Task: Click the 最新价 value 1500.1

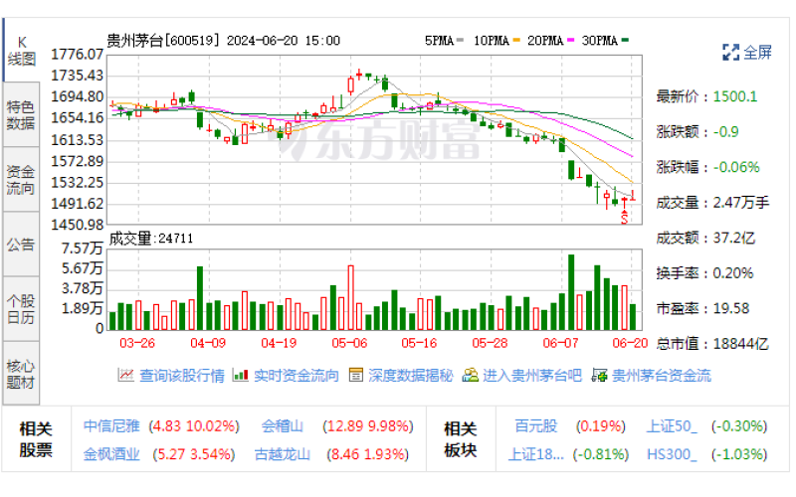Action: [735, 96]
